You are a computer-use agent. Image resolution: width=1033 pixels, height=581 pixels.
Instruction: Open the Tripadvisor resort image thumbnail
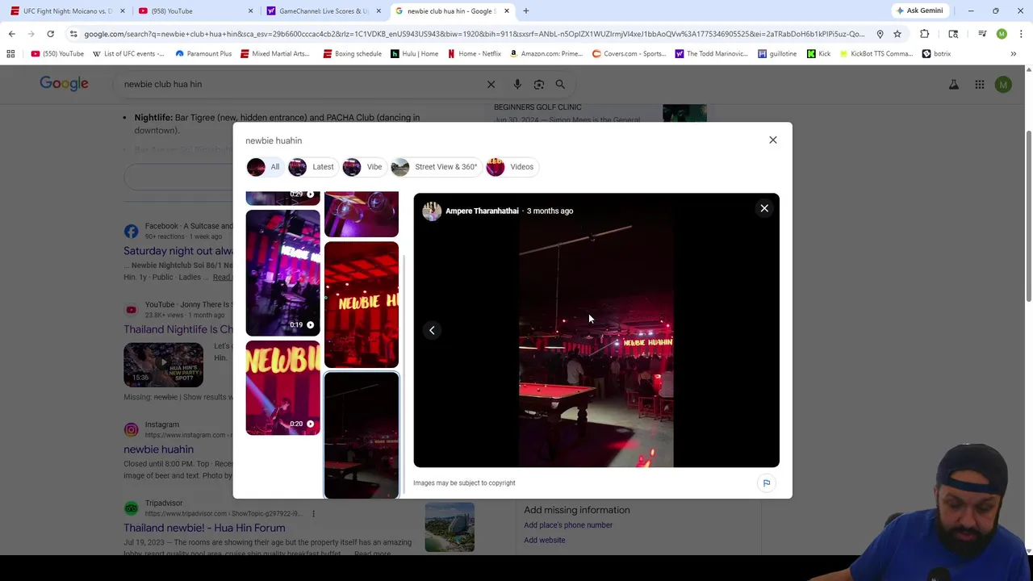click(x=450, y=528)
